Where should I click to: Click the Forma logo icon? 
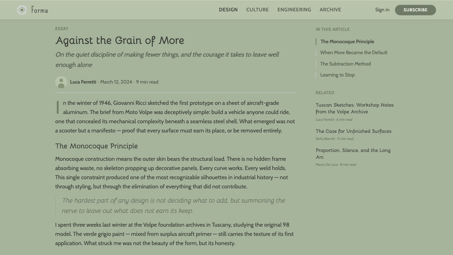pos(22,10)
